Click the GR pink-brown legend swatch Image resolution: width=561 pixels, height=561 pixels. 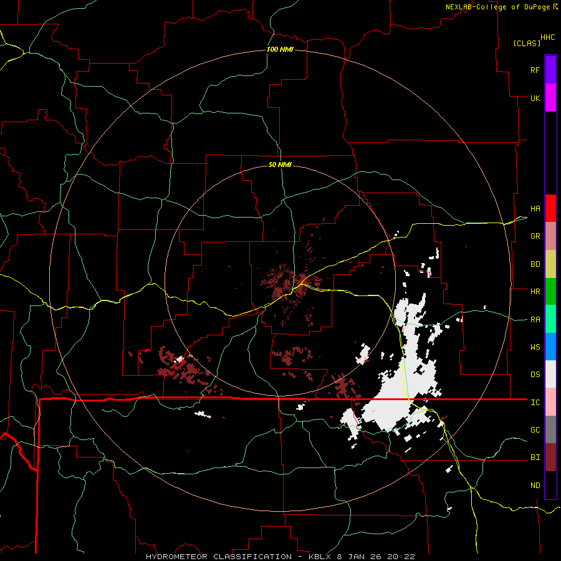pyautogui.click(x=550, y=236)
